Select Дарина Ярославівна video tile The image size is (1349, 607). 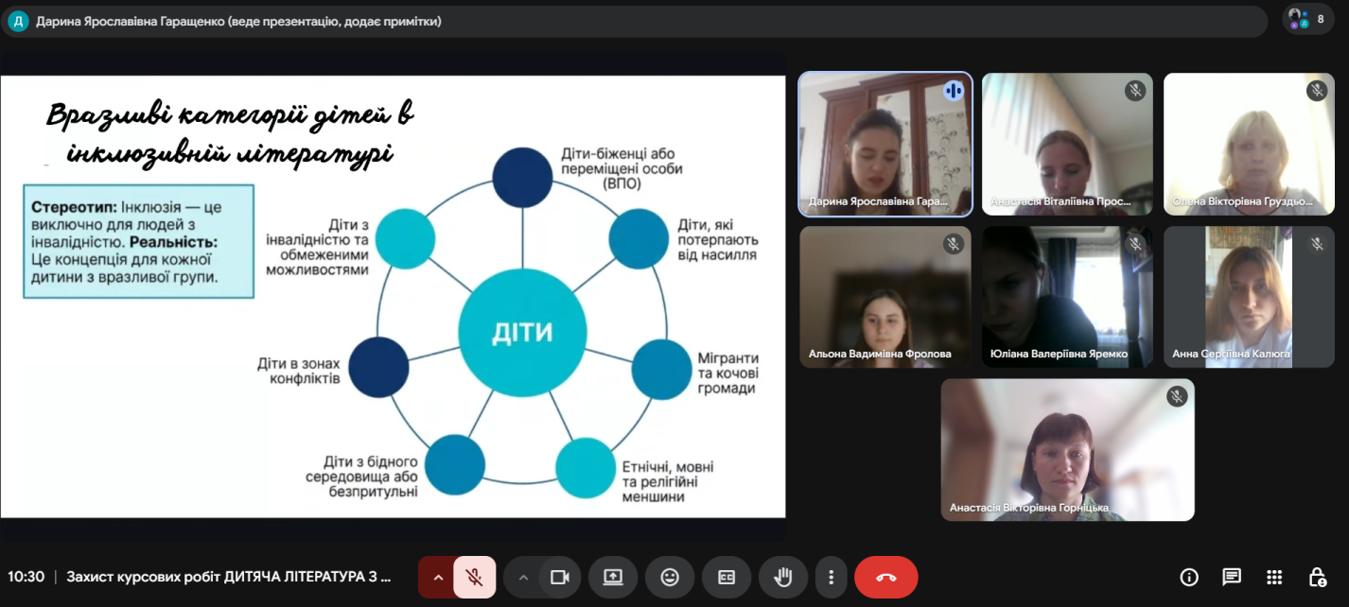(885, 145)
